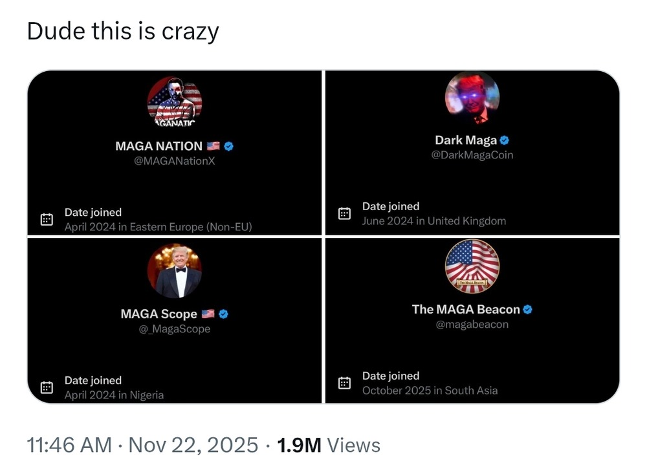This screenshot has width=647, height=463.
Task: Click calendar icon by April 2024 Eastern Europe
Action: click(x=47, y=219)
